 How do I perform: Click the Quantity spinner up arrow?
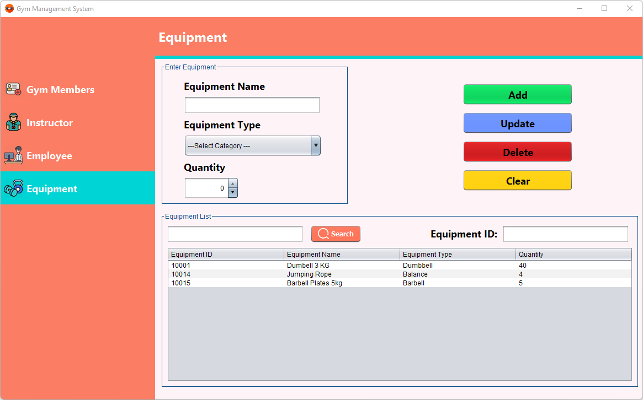(233, 184)
